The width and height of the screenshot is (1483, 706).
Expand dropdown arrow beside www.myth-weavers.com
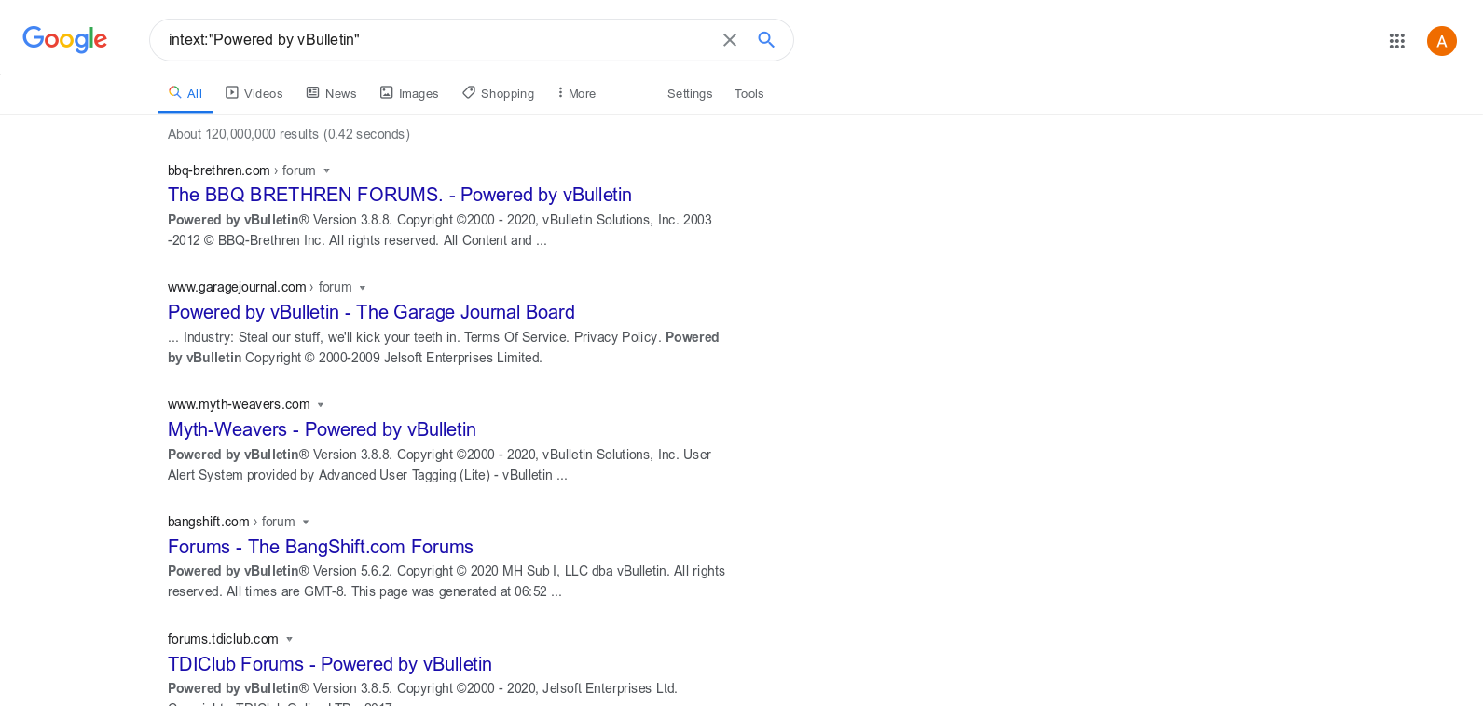pos(321,405)
